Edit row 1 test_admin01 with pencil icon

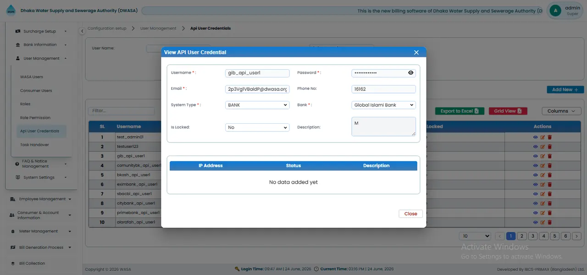(x=543, y=137)
